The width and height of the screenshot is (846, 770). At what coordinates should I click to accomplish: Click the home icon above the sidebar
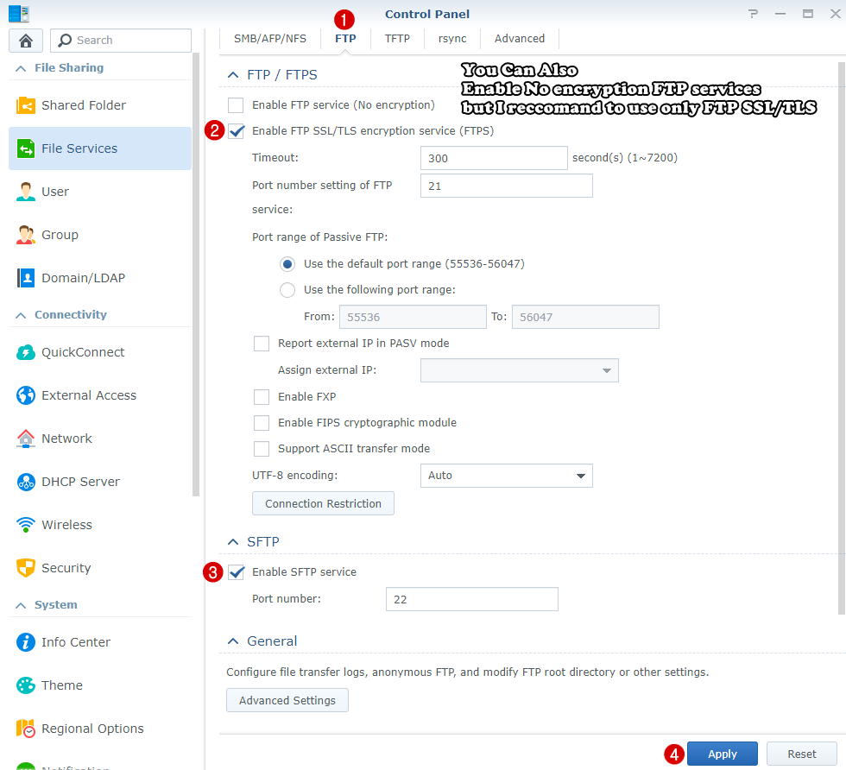tap(25, 40)
